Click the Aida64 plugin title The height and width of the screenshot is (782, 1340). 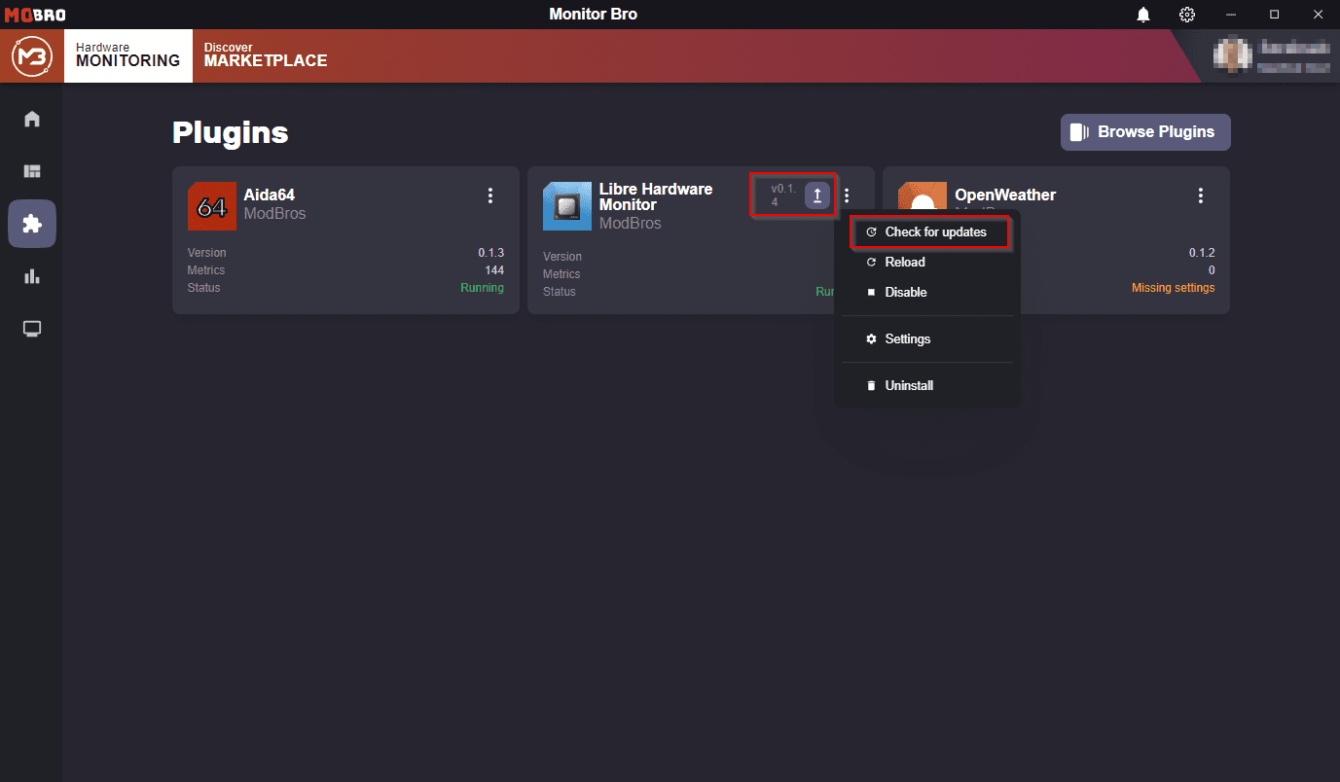point(270,195)
